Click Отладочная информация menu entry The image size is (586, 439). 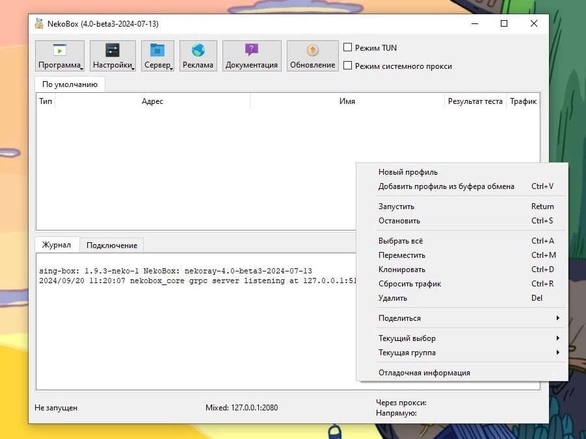[x=424, y=373]
